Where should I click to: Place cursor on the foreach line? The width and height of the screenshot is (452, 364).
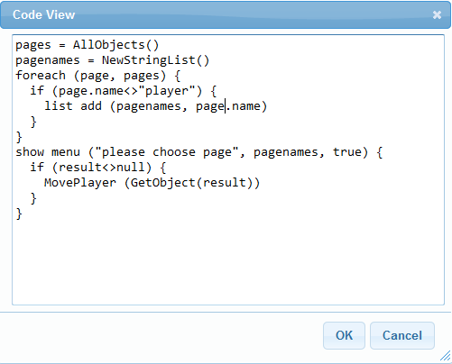coord(98,76)
